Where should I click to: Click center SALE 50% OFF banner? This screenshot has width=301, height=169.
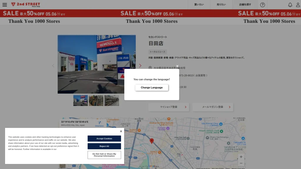point(152,13)
